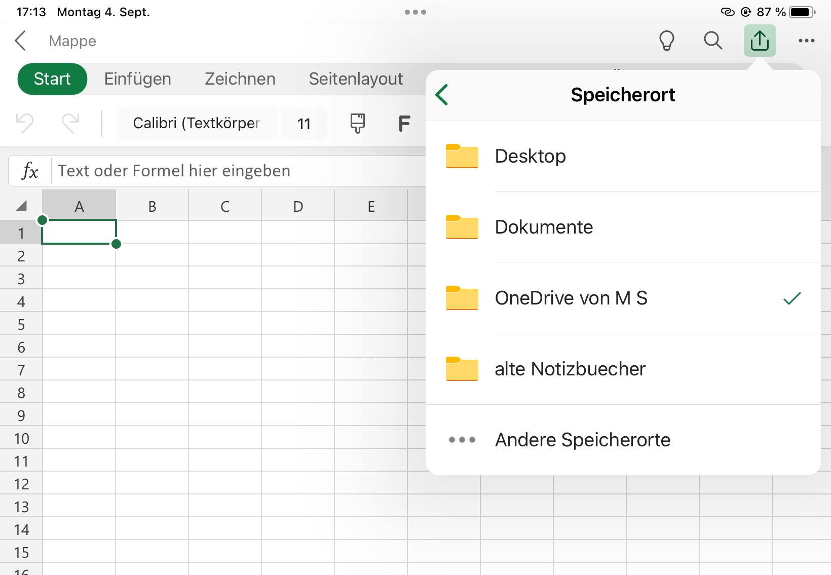Viewport: 831px width, 575px height.
Task: Tap the fx function icon
Action: (x=30, y=171)
